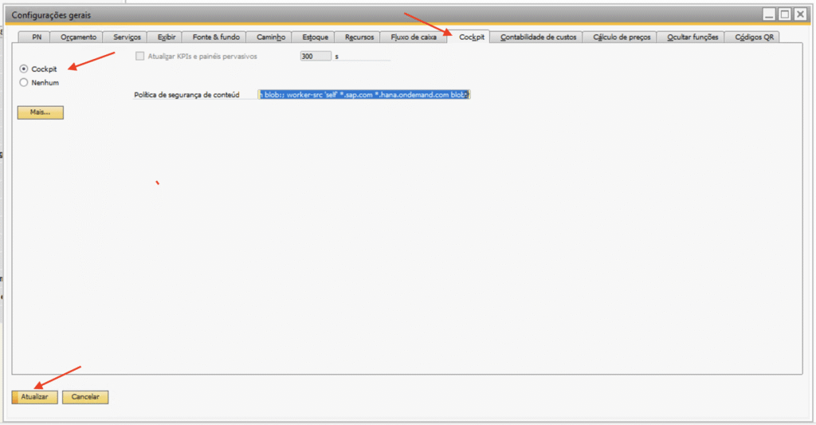The width and height of the screenshot is (816, 425).
Task: Enable Atualizar KPIs e painéis pervasivos checkbox
Action: 141,57
